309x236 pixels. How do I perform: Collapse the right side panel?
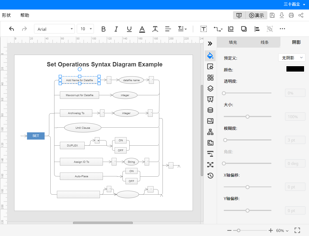[x=210, y=44]
